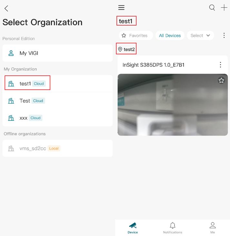Go back using the left arrow
The height and width of the screenshot is (236, 230).
pyautogui.click(x=6, y=8)
